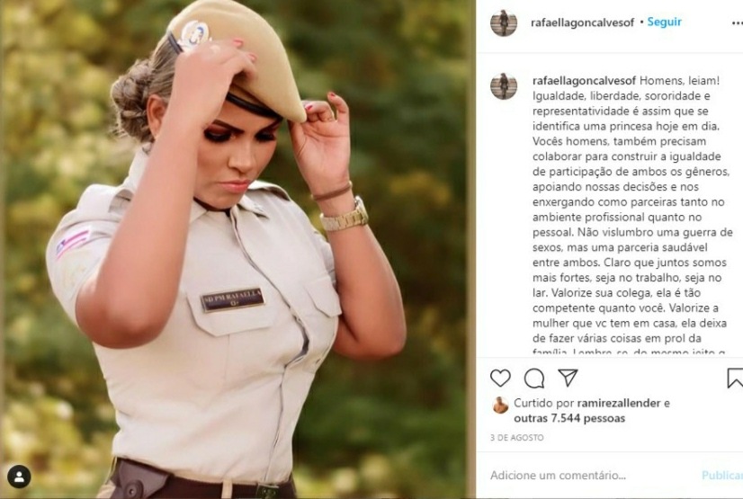This screenshot has height=499, width=743.
Task: Select the police officer photo
Action: [x=237, y=249]
